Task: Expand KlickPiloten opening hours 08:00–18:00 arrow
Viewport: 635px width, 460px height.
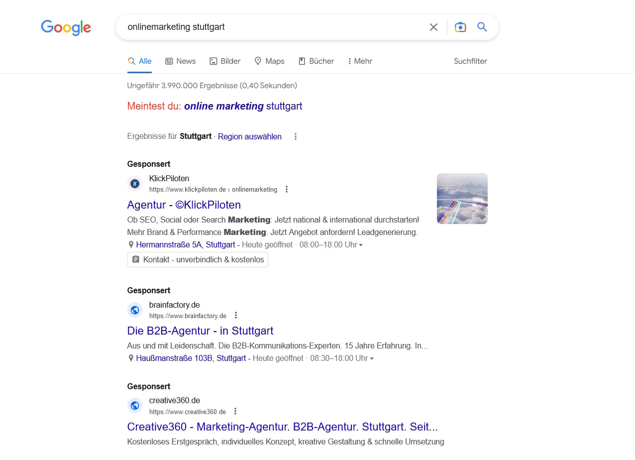Action: click(361, 245)
